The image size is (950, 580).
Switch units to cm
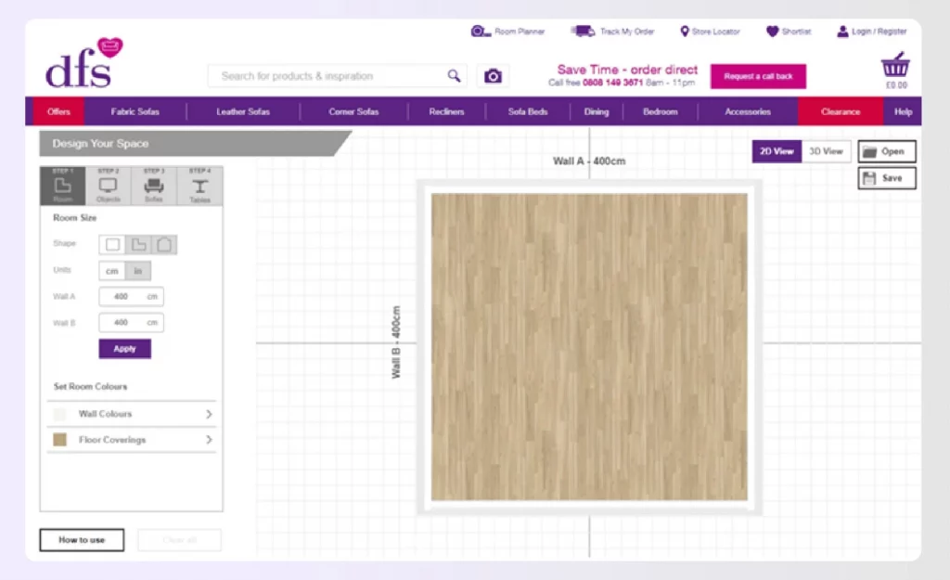pyautogui.click(x=112, y=271)
